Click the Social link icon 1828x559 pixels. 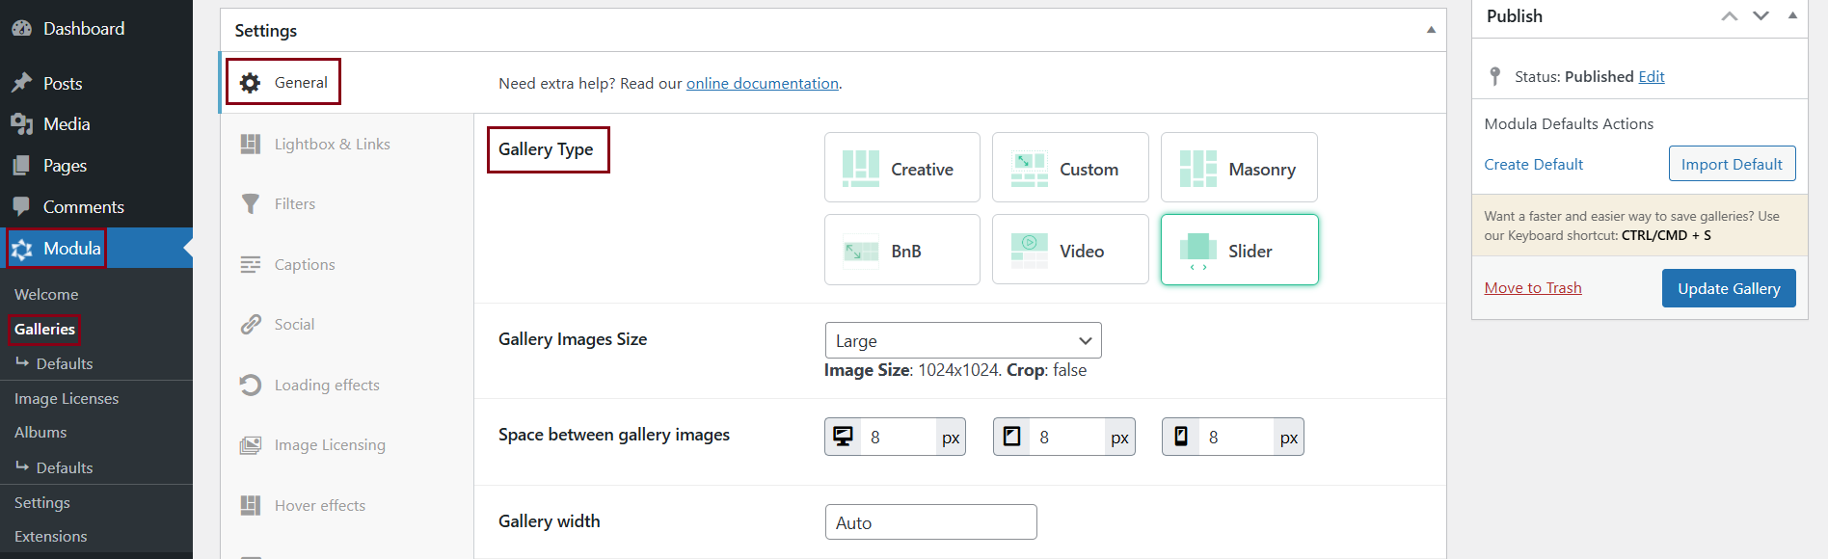251,324
